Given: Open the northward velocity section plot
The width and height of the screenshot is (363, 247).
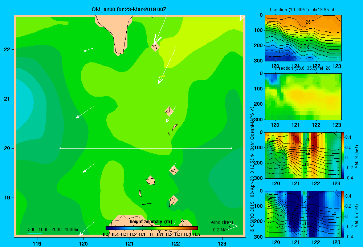Looking at the screenshot, I should click(303, 155).
